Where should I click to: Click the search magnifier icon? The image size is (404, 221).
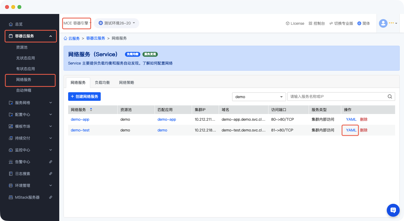(390, 97)
